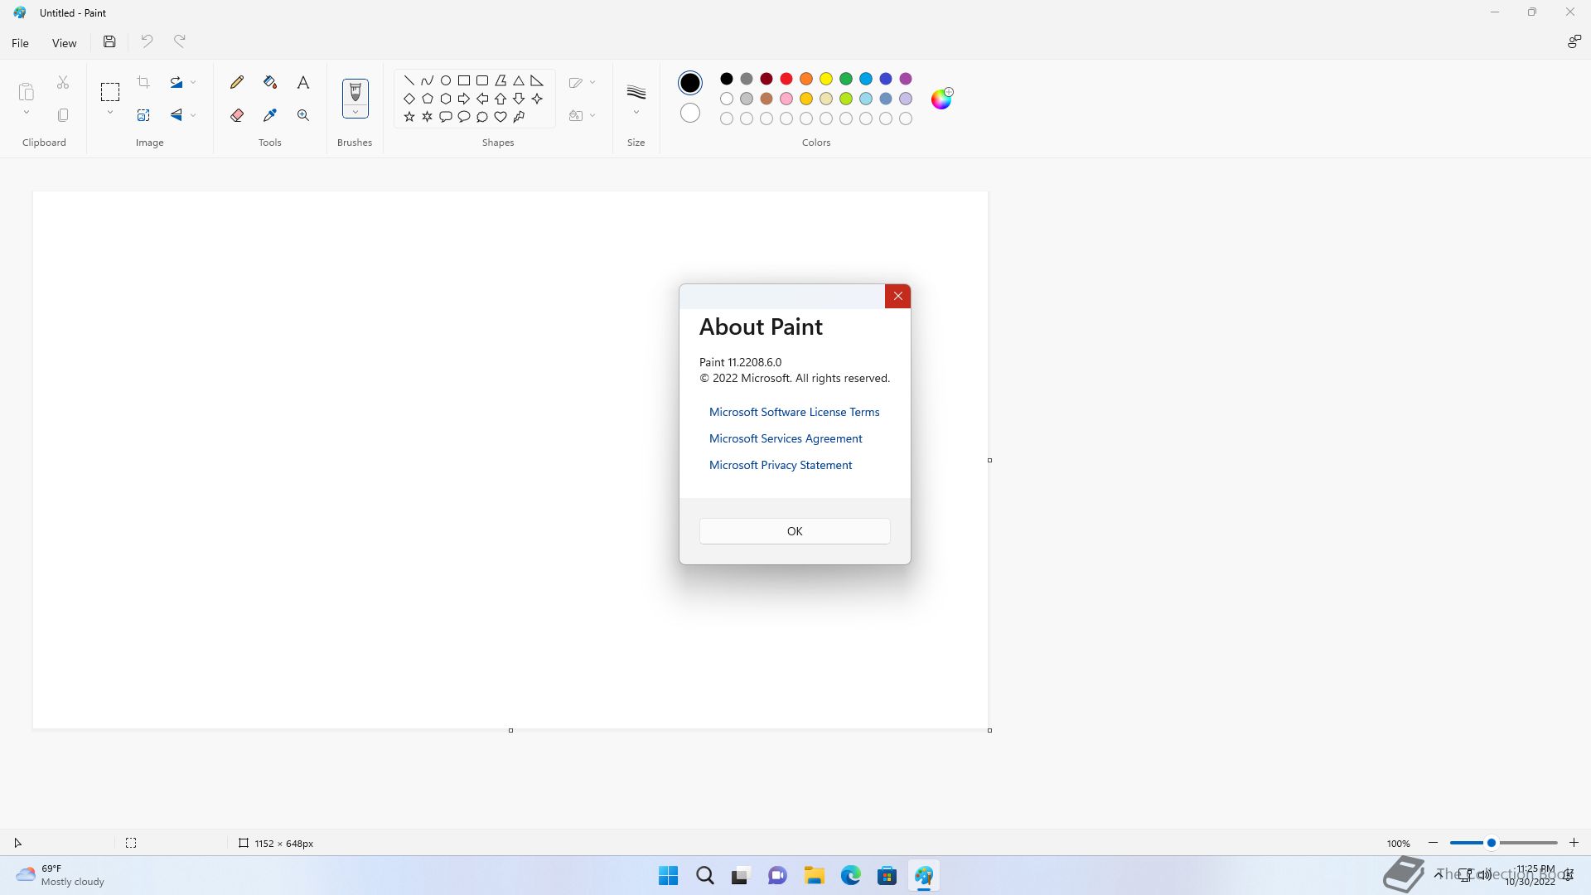Expand the Flip dropdown arrow
The width and height of the screenshot is (1591, 895).
point(193,115)
